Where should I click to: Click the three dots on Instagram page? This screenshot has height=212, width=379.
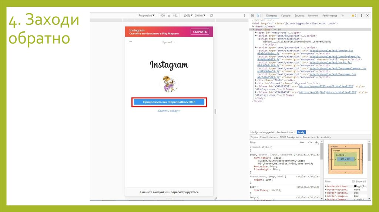pos(130,42)
